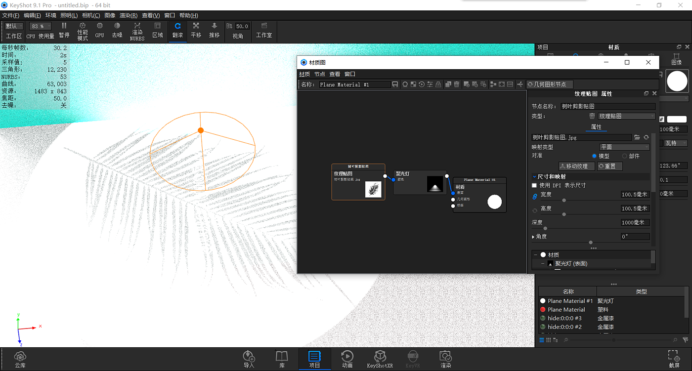This screenshot has width=692, height=371.
Task: Click the 移动纹理 button
Action: (x=576, y=166)
